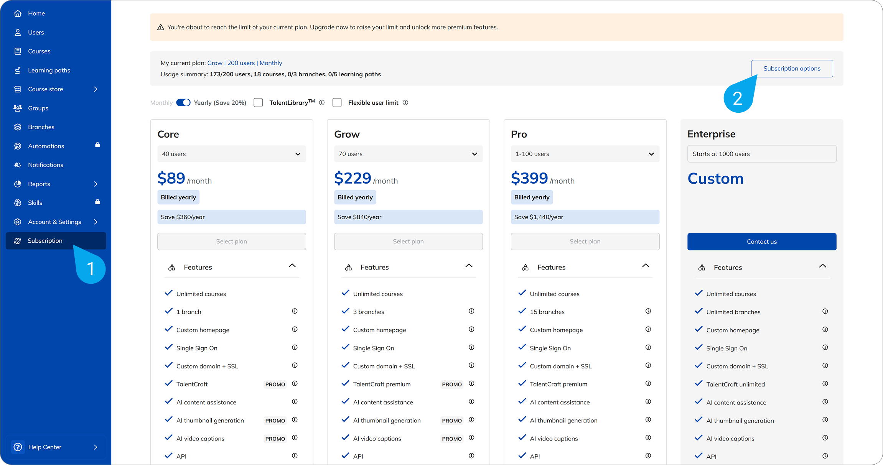The image size is (883, 465).
Task: Click the Groups icon in sidebar
Action: (18, 108)
